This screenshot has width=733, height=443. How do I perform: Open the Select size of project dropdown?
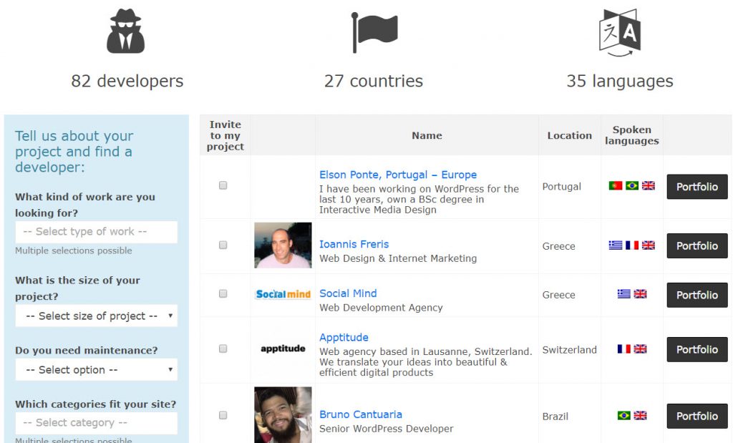[96, 316]
